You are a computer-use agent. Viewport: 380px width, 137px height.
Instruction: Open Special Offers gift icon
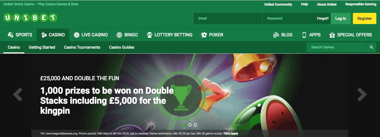pyautogui.click(x=332, y=35)
